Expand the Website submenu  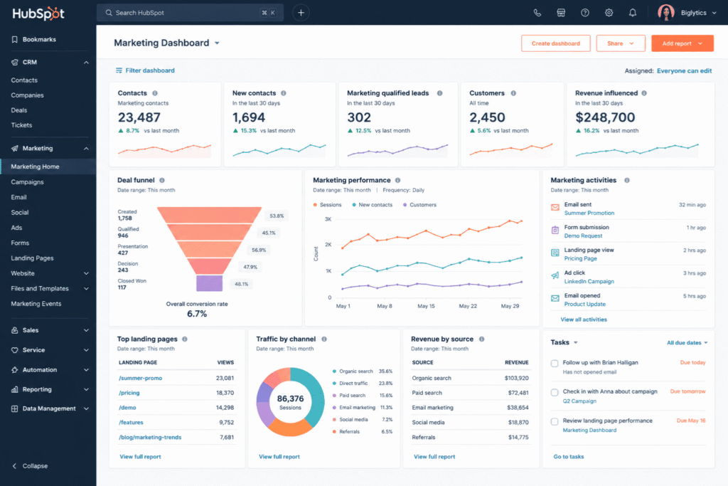(x=86, y=274)
